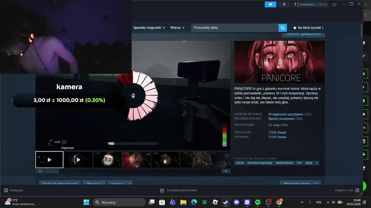Screen dimensions: 371x208
Task: Open dropdown arrow next to Ignoruj
Action: [x=130, y=183]
